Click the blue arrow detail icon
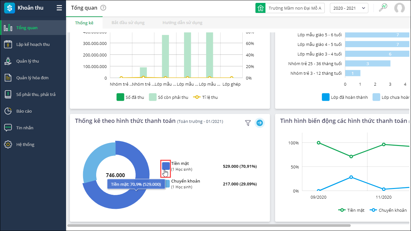Screen dimensions: 411x231 point(260,123)
